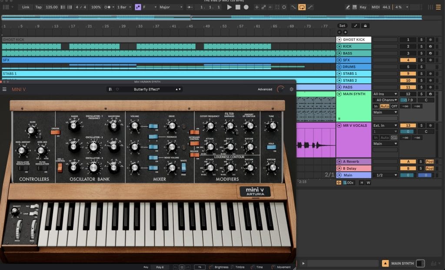This screenshot has height=270, width=445.
Task: Deactivate SFX track using button 4
Action: (x=408, y=60)
